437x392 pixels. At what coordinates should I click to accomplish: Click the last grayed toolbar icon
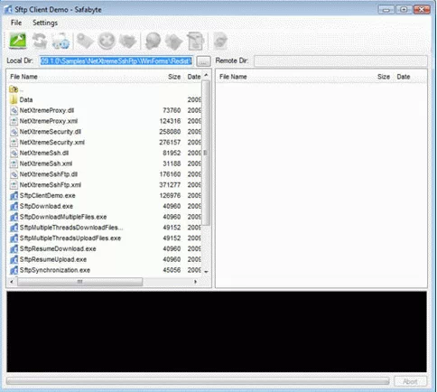(220, 41)
